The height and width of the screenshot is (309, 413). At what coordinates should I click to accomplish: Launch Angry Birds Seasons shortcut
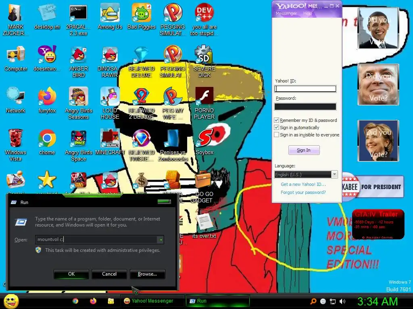[78, 103]
